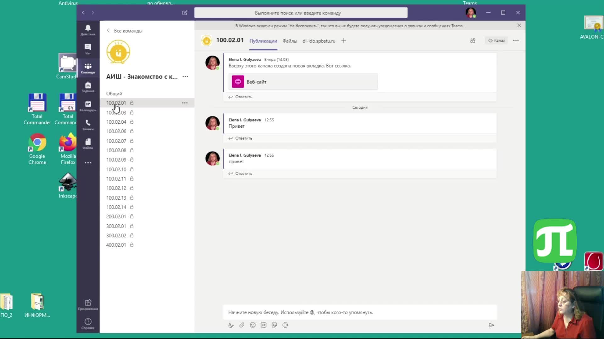
Task: Click the search or command box
Action: point(301,13)
